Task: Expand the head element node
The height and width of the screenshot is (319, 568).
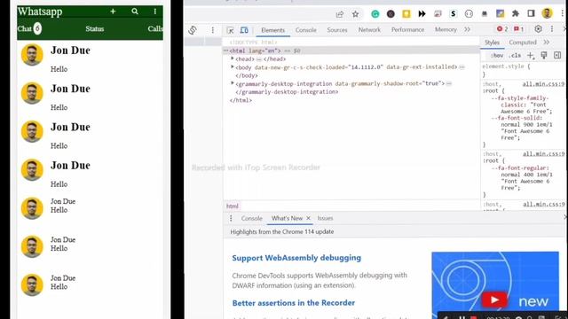Action: click(x=233, y=58)
